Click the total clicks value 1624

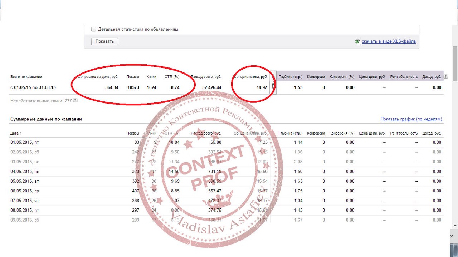click(151, 87)
